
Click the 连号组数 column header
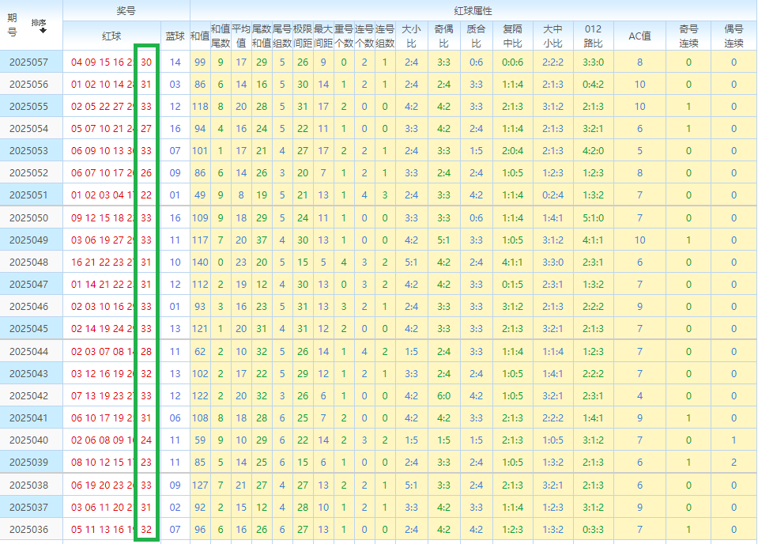[385, 36]
